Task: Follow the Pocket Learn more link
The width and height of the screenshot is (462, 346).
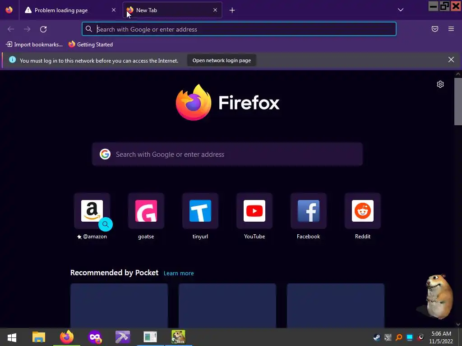Action: [179, 273]
